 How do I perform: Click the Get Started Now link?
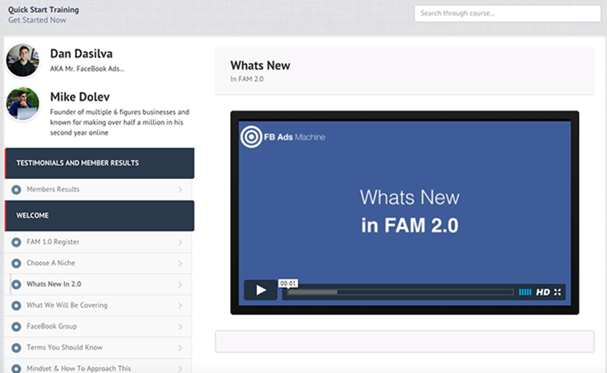[x=37, y=20]
